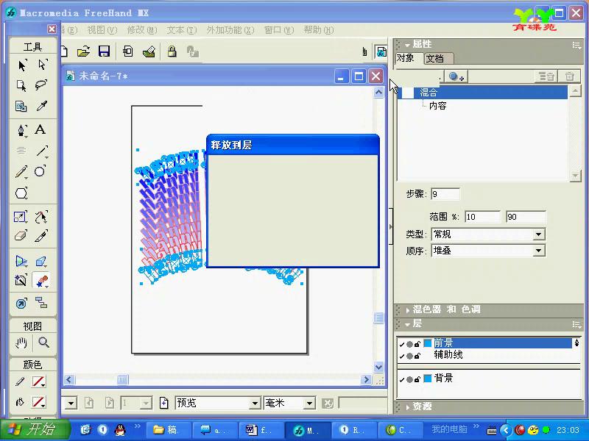589x441 pixels.
Task: Select the Eraser tool
Action: click(x=21, y=236)
